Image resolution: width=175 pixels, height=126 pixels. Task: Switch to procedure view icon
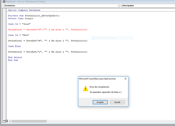tap(4, 121)
